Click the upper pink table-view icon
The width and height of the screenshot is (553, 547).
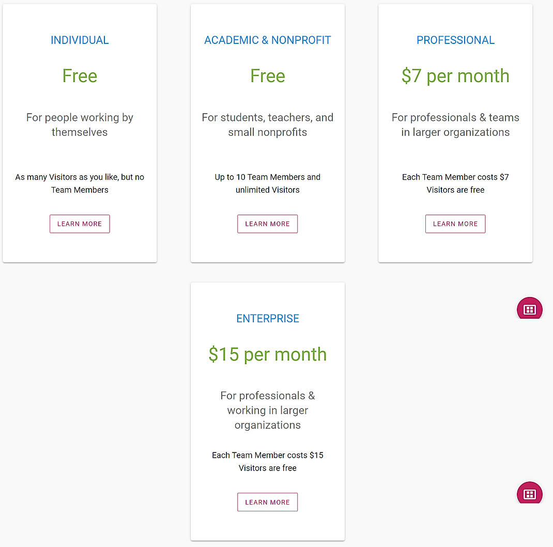tap(529, 308)
